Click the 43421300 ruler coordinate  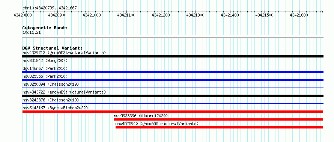coord(195,15)
